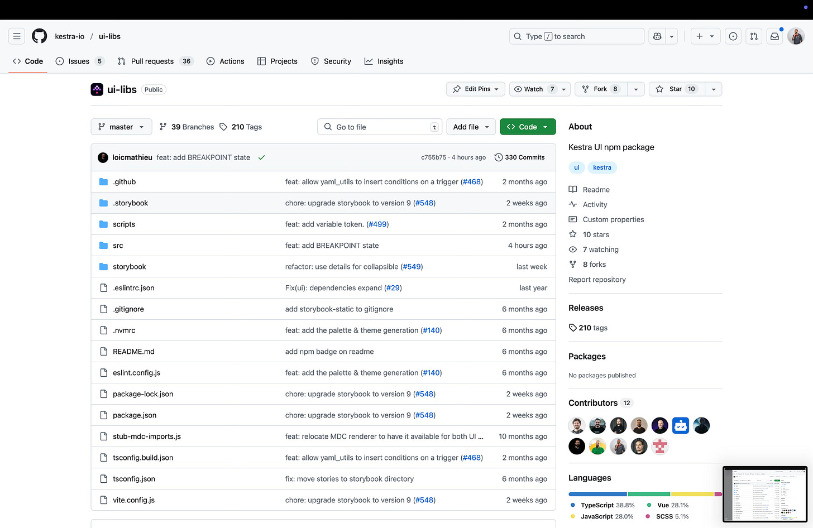Viewport: 813px width, 528px height.
Task: Click the commit history clock icon
Action: click(x=499, y=157)
